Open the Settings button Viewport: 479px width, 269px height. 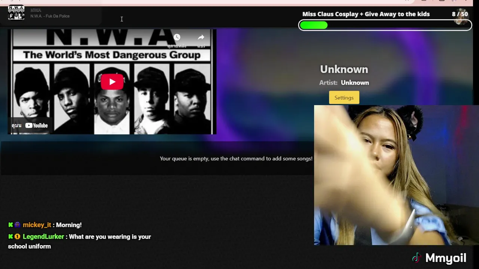click(344, 98)
